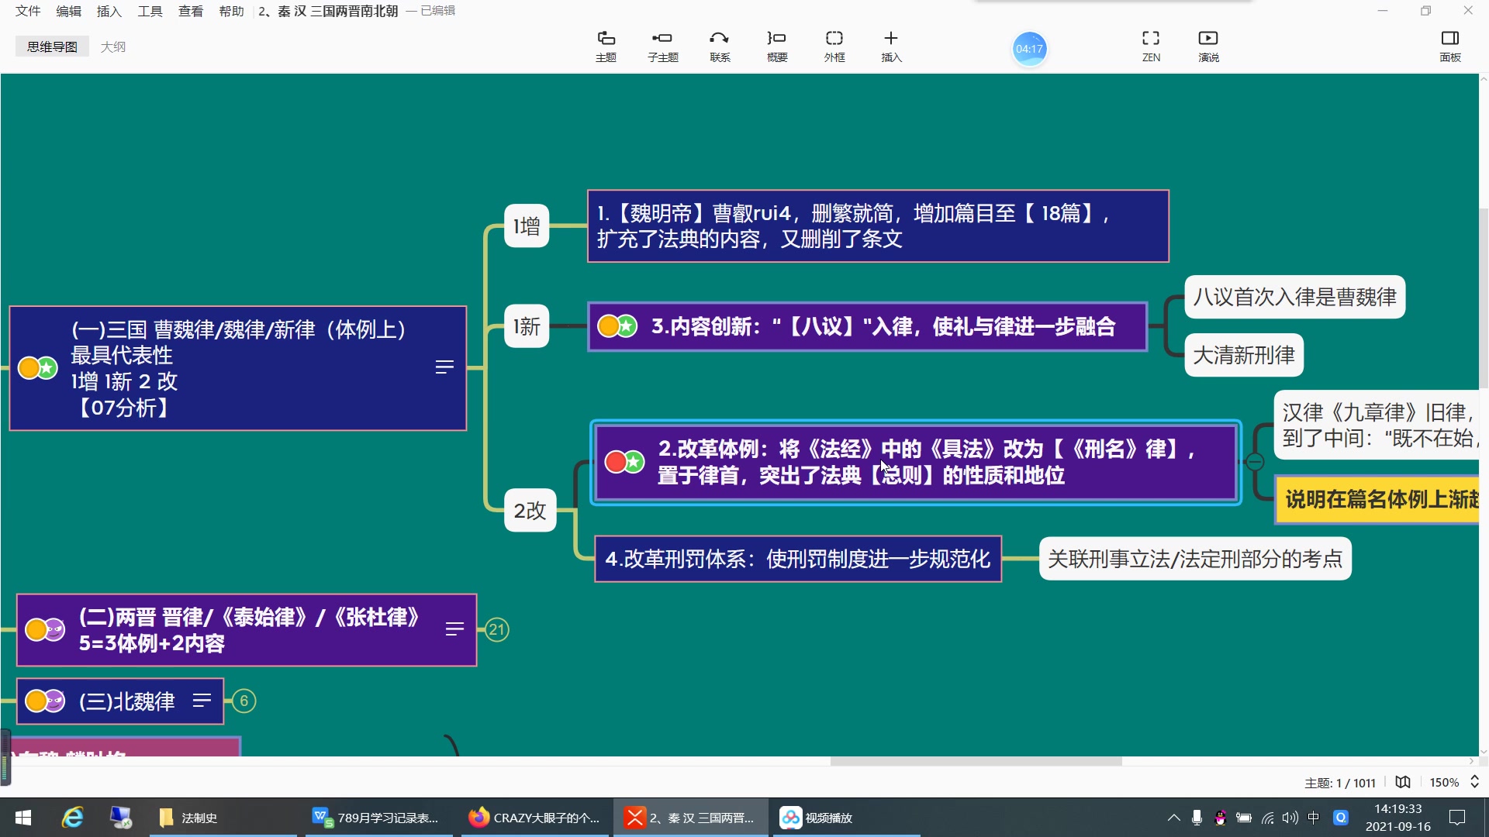This screenshot has width=1489, height=837.
Task: Open 法制史 folder in taskbar
Action: [x=223, y=818]
